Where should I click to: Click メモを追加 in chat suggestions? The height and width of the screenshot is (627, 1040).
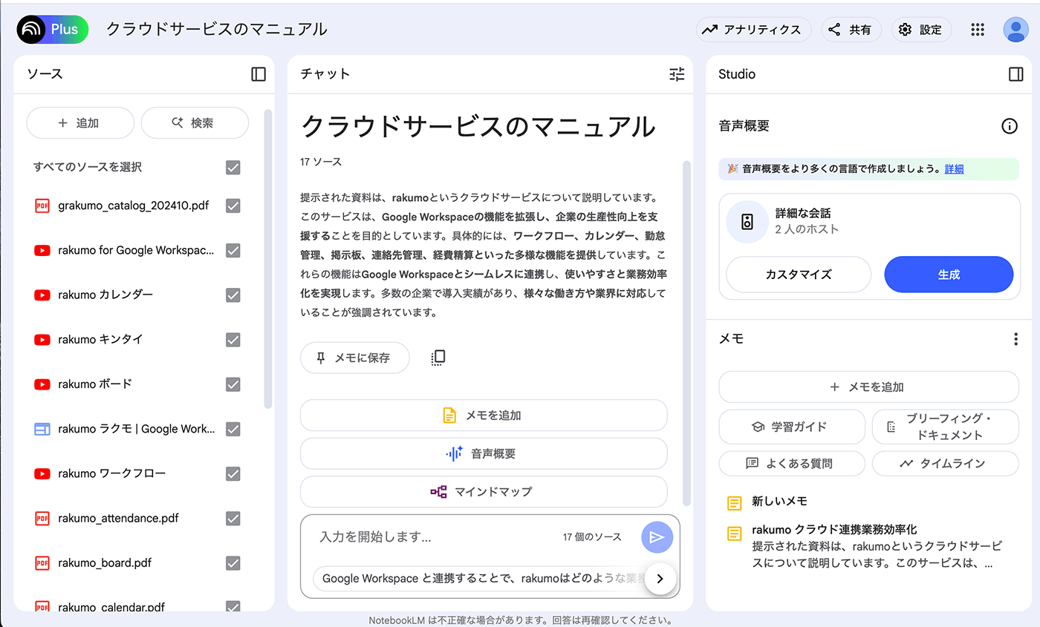click(484, 416)
